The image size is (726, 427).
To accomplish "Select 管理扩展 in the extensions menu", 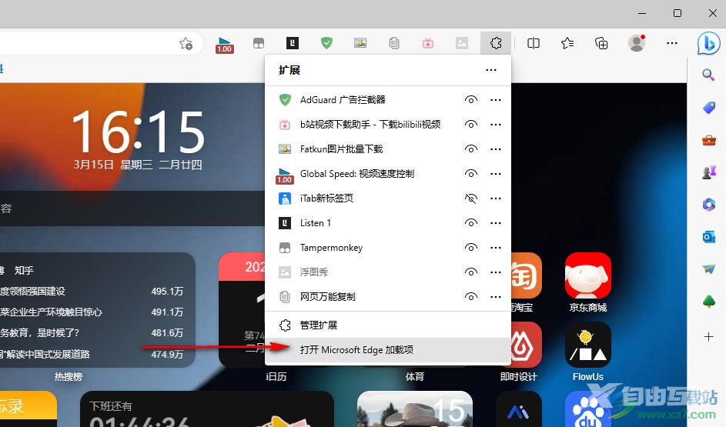I will 388,325.
